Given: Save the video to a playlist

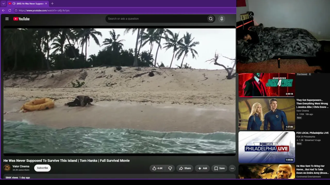Looking at the screenshot, I should [219, 168].
